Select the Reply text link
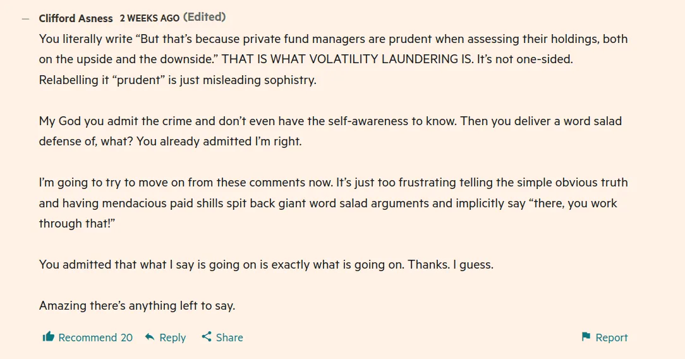The image size is (685, 359). [x=173, y=338]
